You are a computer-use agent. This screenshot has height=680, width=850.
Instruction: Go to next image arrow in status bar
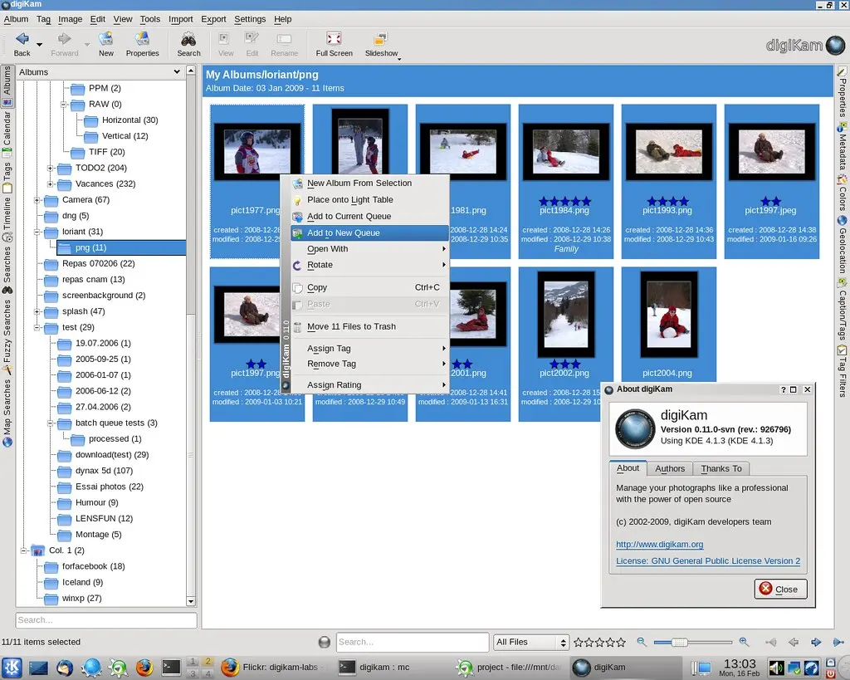click(816, 642)
